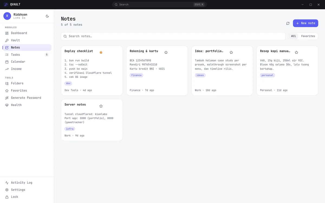The height and width of the screenshot is (203, 325).
Task: Open the Server notes note title
Action: tap(75, 105)
